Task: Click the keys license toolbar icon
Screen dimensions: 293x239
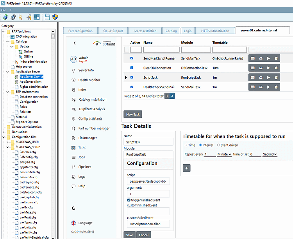Action: coord(29,17)
